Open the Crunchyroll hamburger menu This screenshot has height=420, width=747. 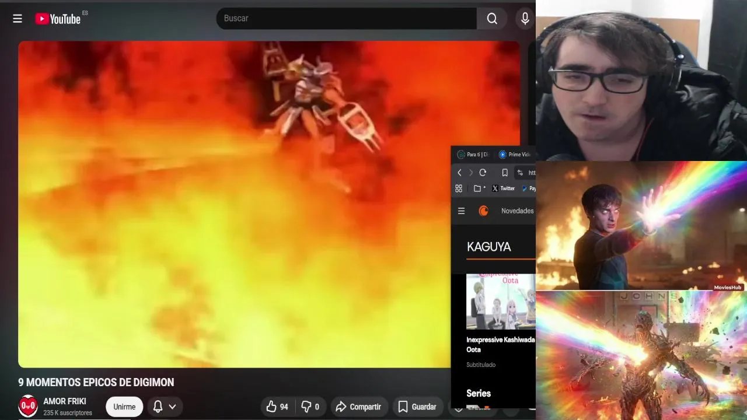pos(461,211)
